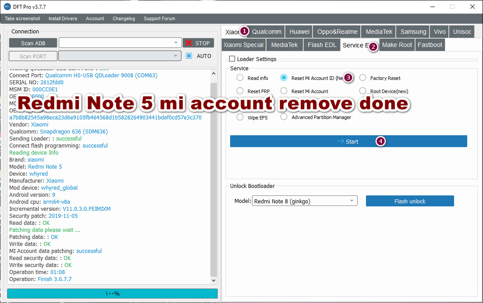
Task: Click the 100% progress bar
Action: click(x=113, y=293)
